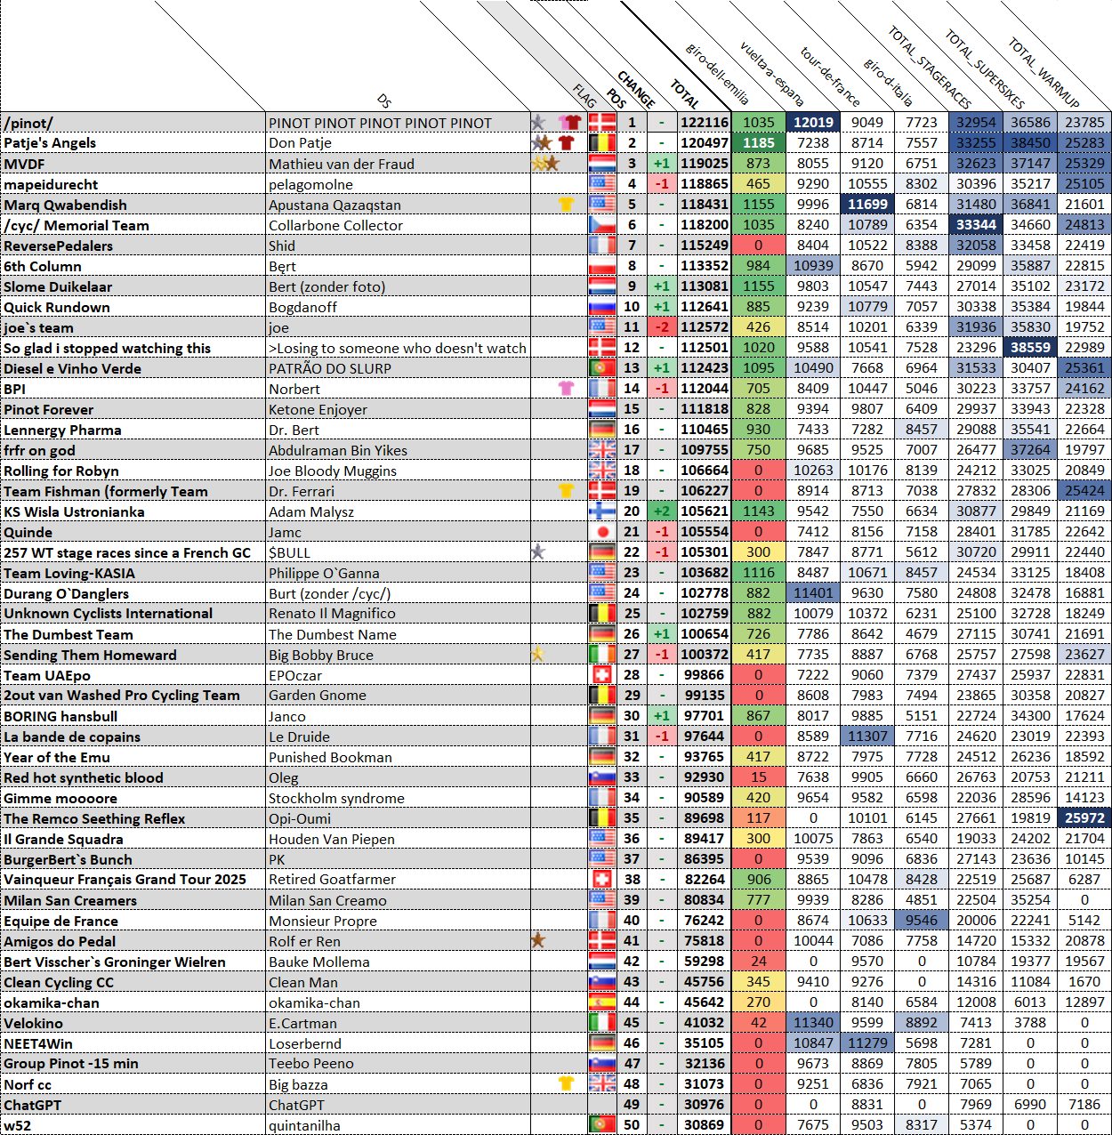Click the Polish flag in 6th Column row
This screenshot has width=1112, height=1135.
602,266
